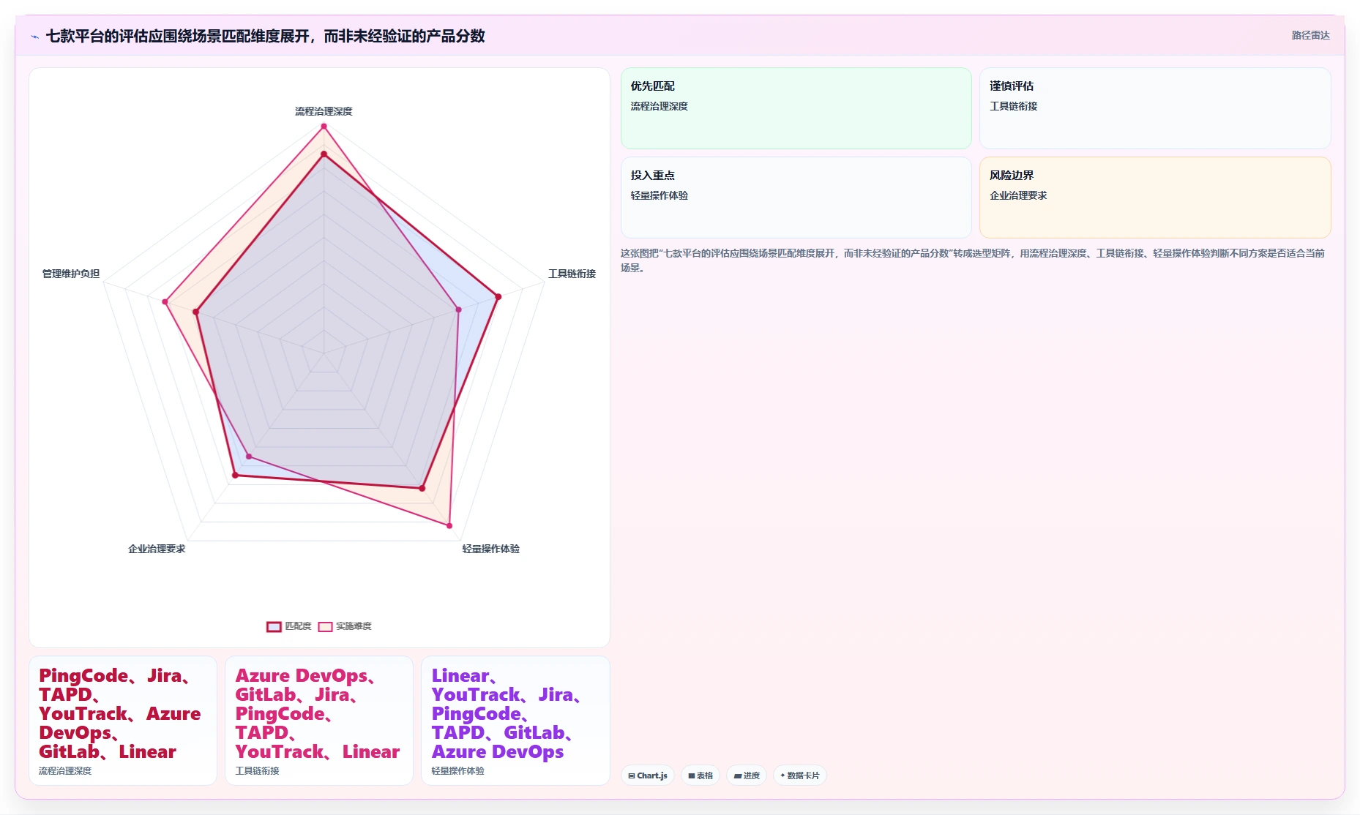Screen dimensions: 1360x815
Task: Click the Chart.js tag icon
Action: pos(632,775)
